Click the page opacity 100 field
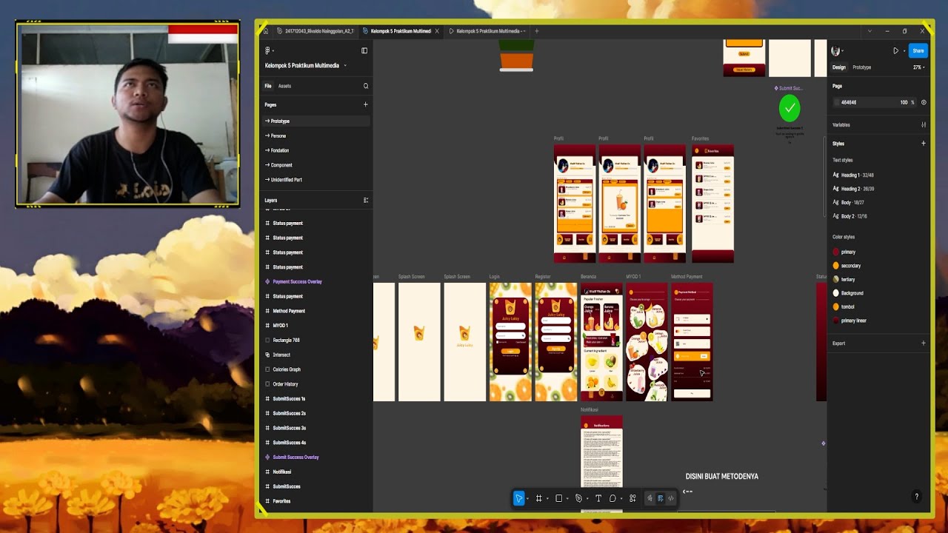Image resolution: width=948 pixels, height=533 pixels. point(904,102)
